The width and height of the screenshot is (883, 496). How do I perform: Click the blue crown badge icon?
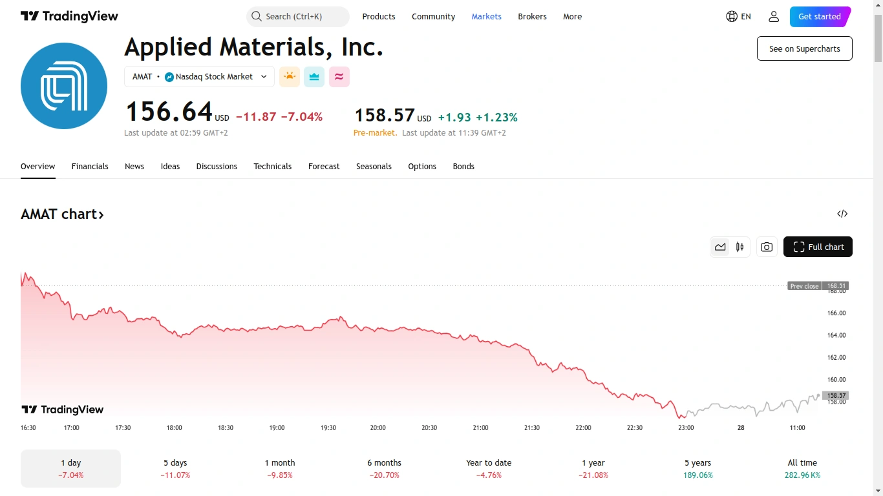point(314,77)
